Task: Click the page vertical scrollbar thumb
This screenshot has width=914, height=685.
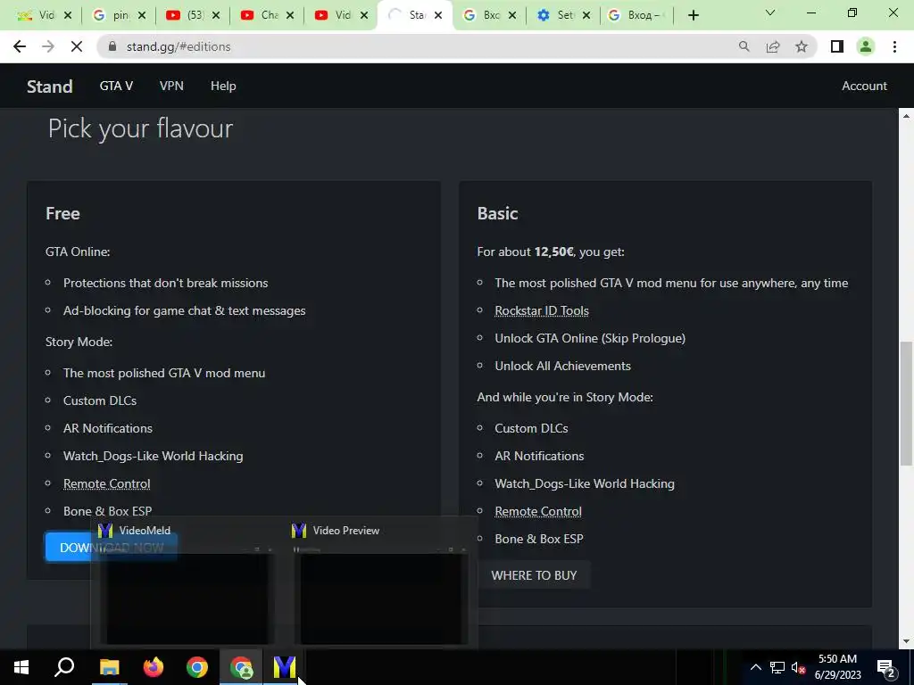Action: coord(906,403)
